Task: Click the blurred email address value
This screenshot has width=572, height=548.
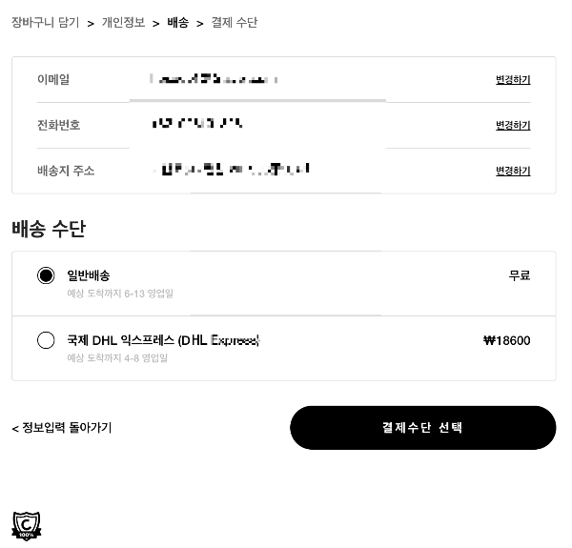Action: pyautogui.click(x=214, y=79)
